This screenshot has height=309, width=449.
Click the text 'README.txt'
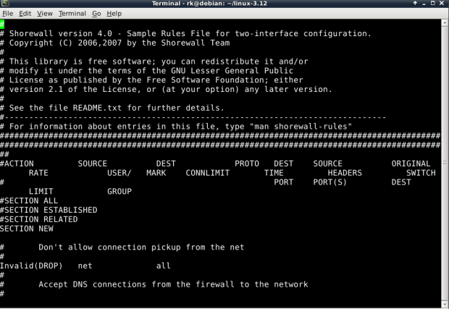tap(97, 108)
